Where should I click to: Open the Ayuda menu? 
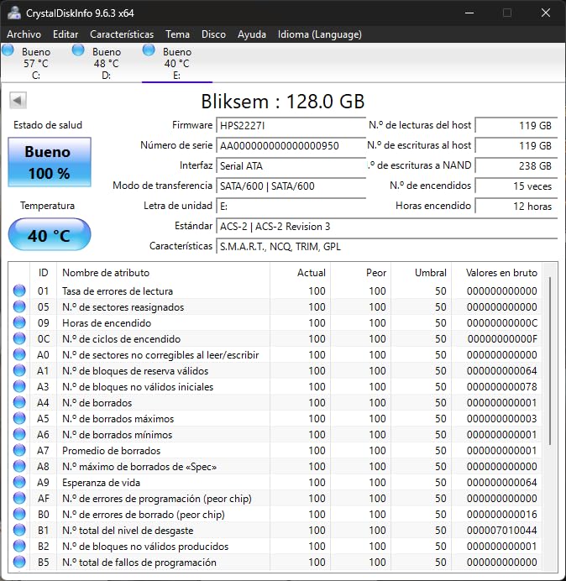pyautogui.click(x=252, y=34)
